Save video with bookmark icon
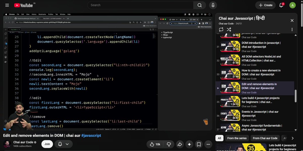Screen dimensions: 303x151 (199, 144)
